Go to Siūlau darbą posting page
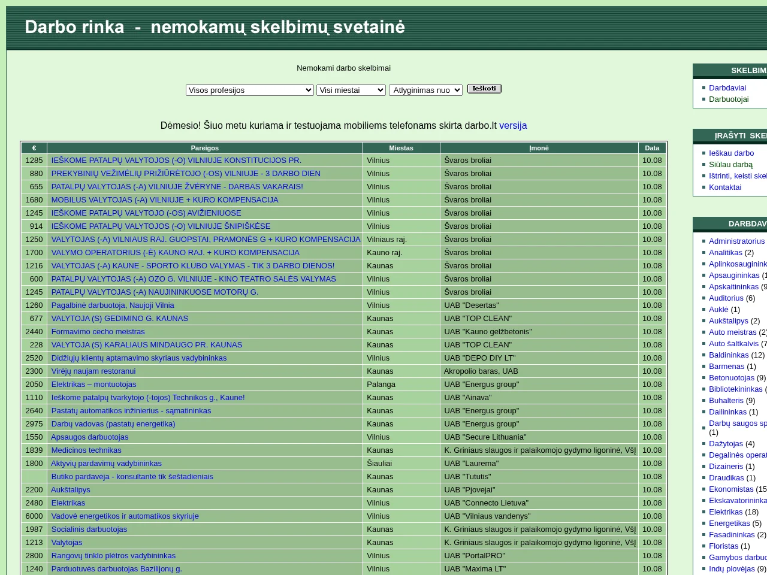Image resolution: width=767 pixels, height=575 pixels. click(730, 165)
